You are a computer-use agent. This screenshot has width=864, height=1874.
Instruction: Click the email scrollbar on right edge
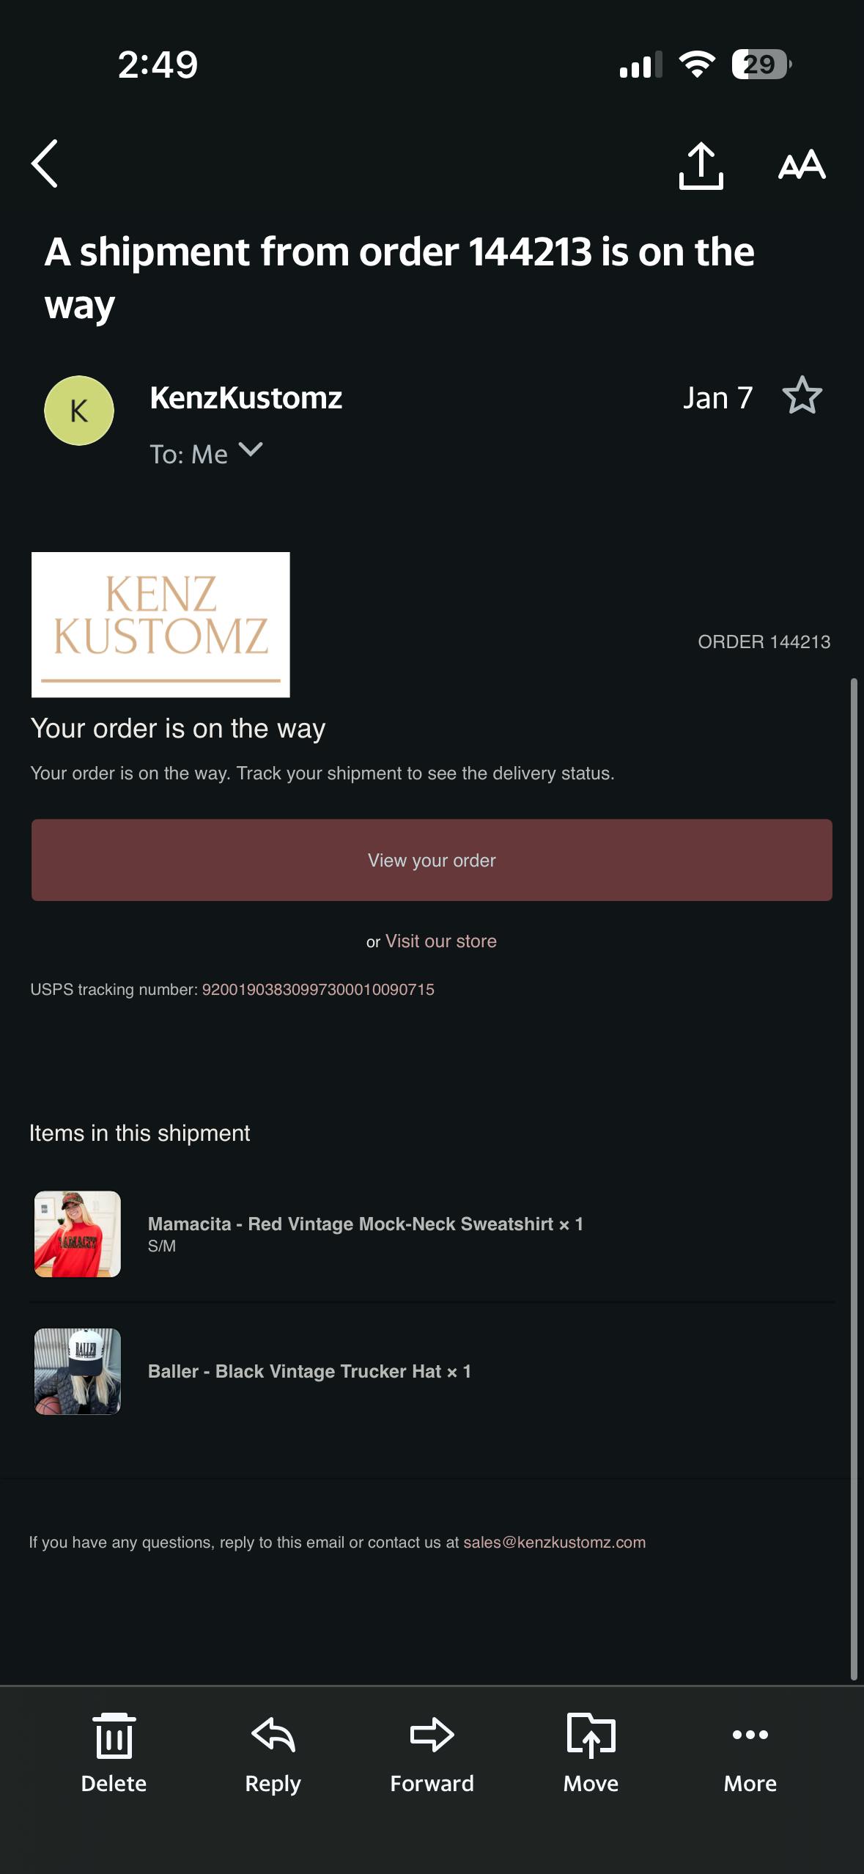853,1179
